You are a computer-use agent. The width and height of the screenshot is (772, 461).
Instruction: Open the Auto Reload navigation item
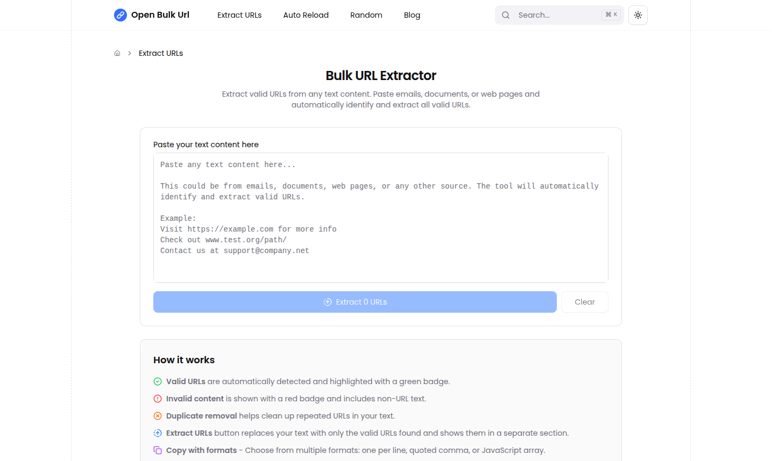coord(306,15)
